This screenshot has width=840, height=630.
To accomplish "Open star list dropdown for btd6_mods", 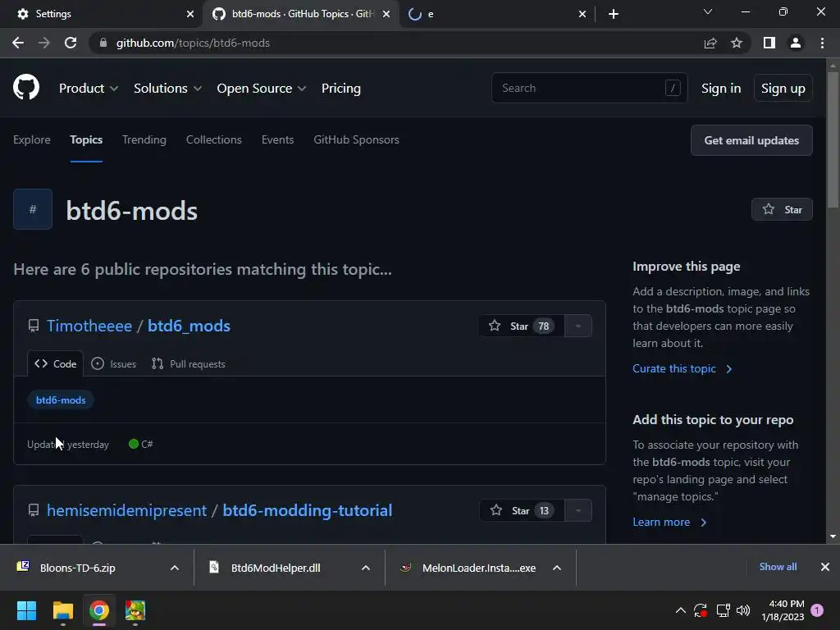I will [578, 326].
